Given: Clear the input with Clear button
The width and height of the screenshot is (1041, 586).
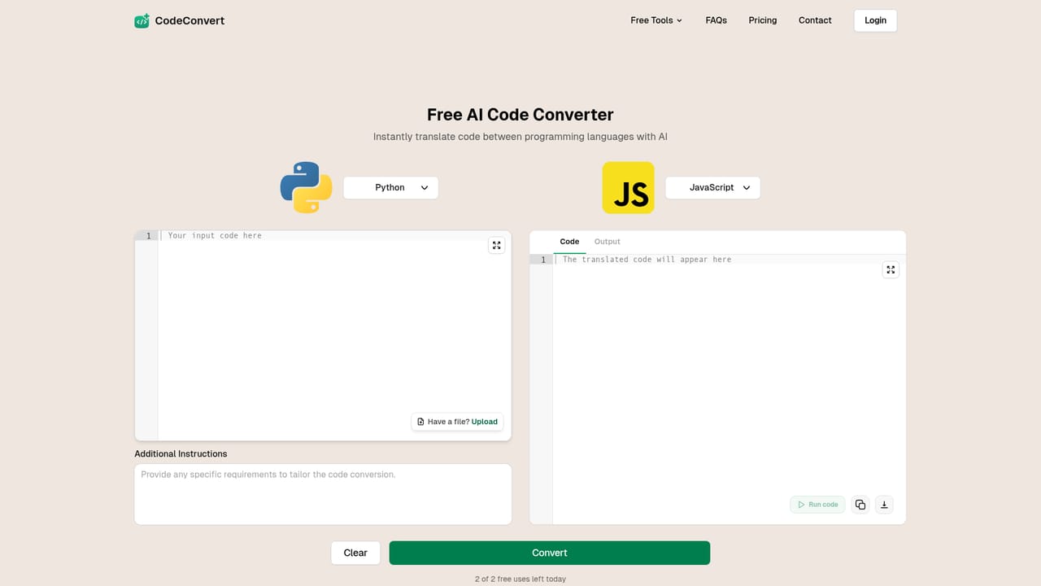Looking at the screenshot, I should (355, 553).
